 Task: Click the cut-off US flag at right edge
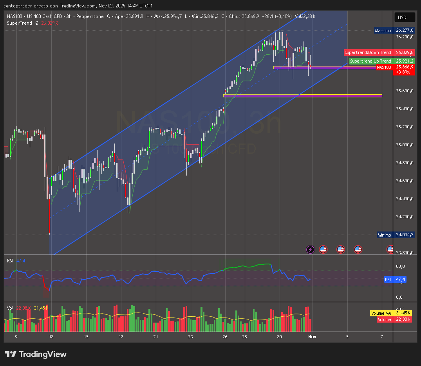(x=390, y=249)
